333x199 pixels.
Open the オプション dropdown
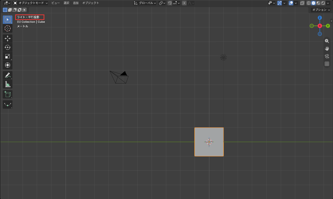tap(321, 10)
